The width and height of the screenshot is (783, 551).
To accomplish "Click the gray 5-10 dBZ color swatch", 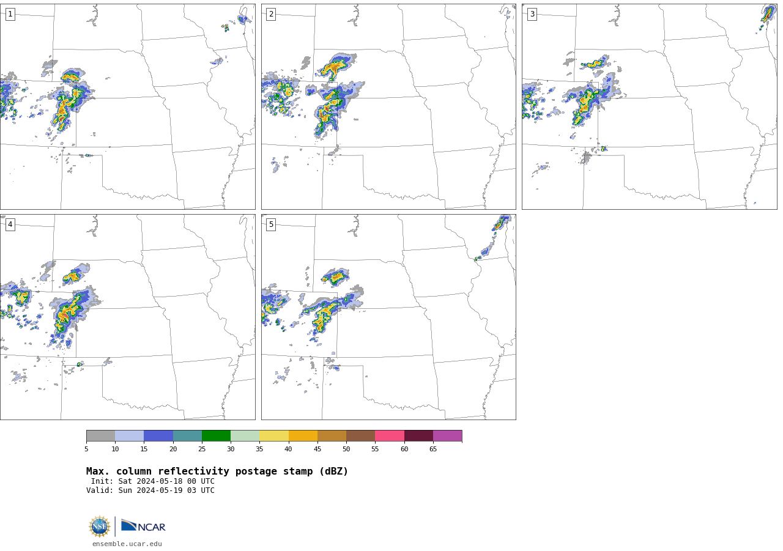I will point(100,436).
